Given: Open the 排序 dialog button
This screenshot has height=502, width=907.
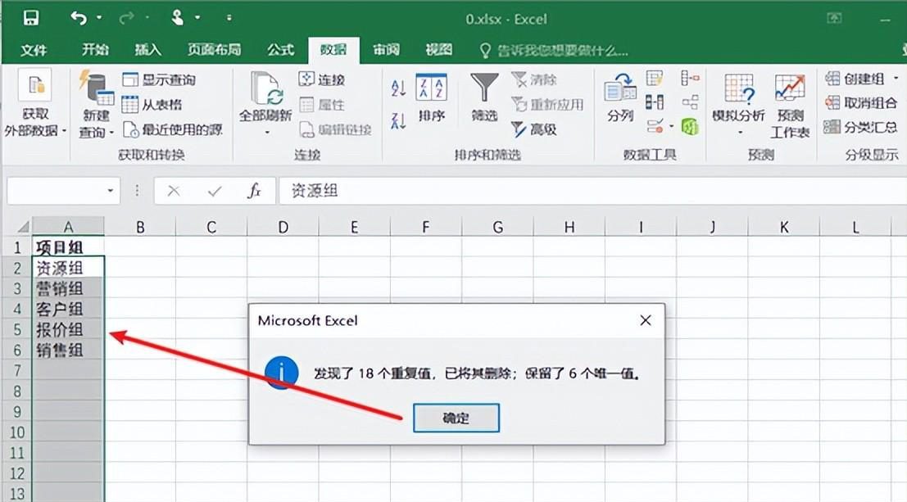Looking at the screenshot, I should click(432, 97).
